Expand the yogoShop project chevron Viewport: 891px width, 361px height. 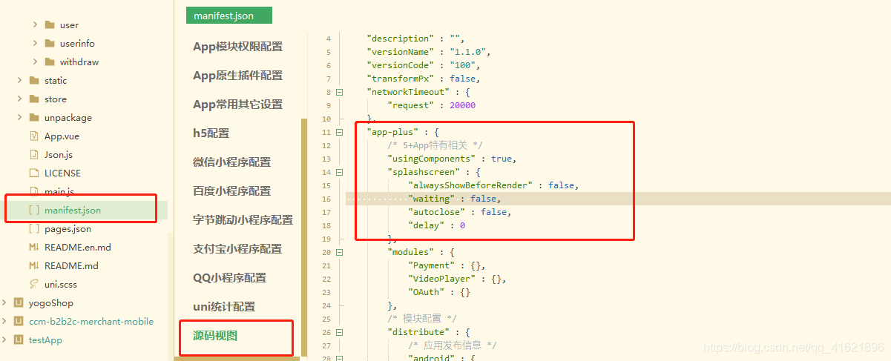pyautogui.click(x=4, y=302)
